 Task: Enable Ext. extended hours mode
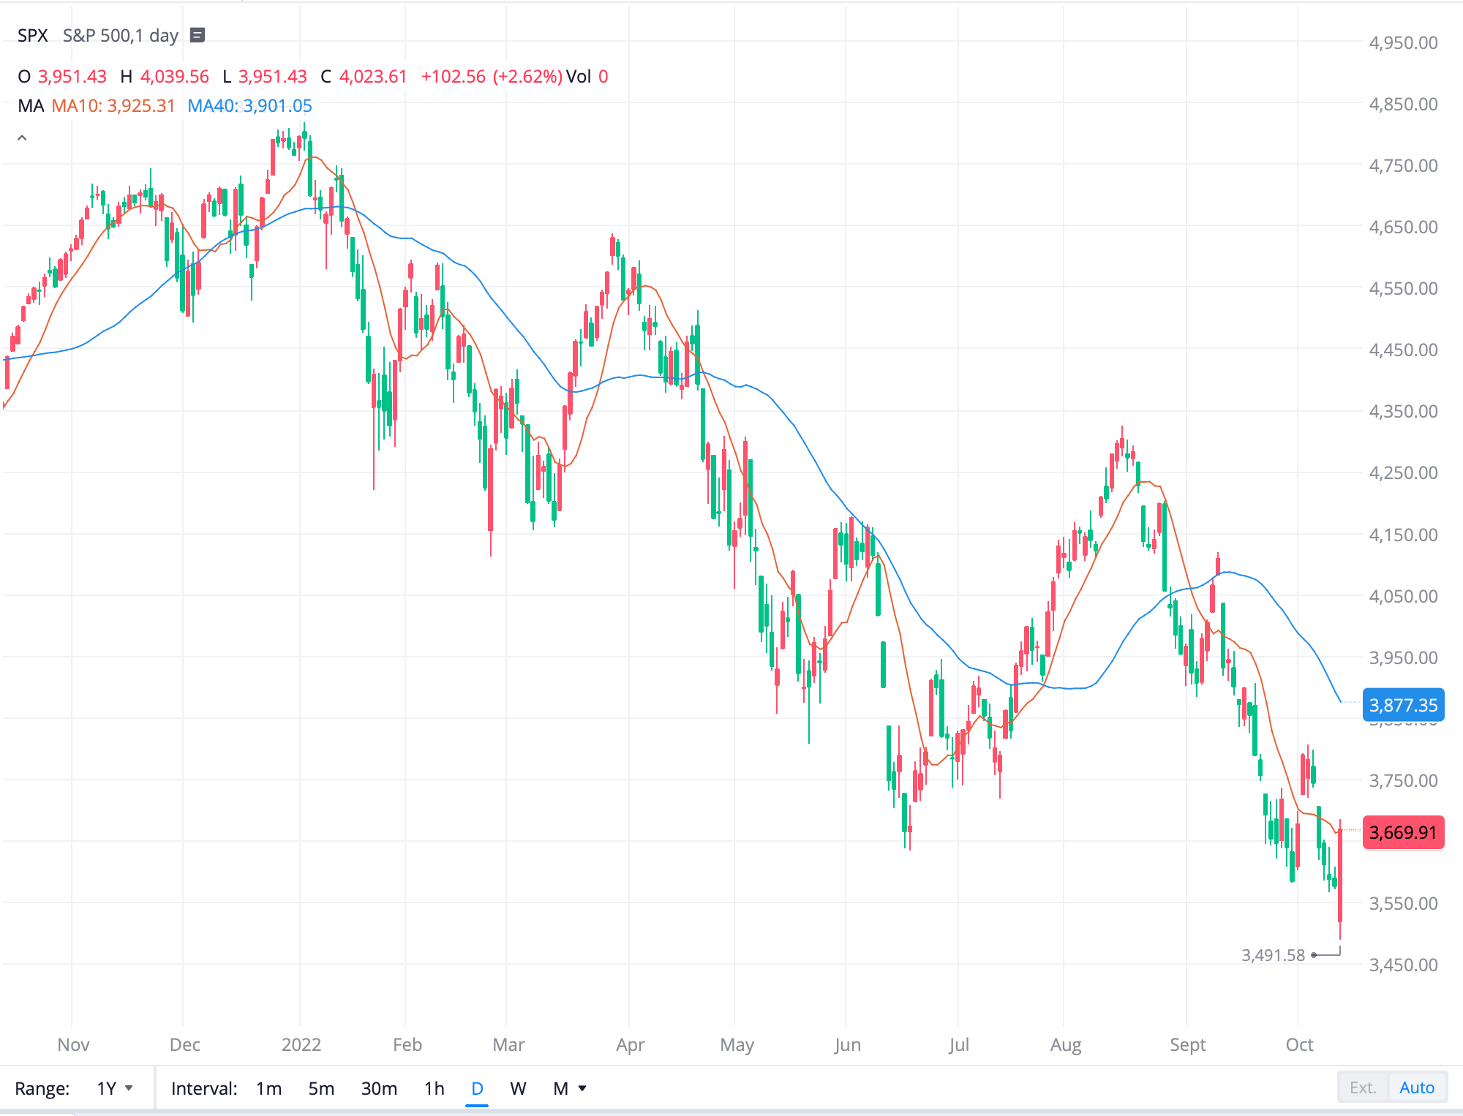coord(1362,1087)
